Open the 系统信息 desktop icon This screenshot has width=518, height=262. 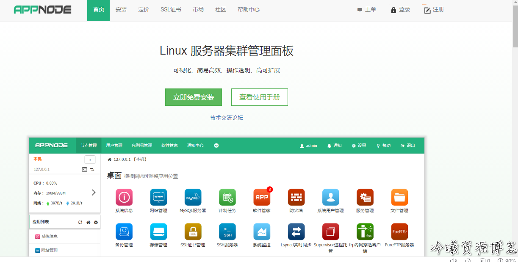(x=124, y=197)
